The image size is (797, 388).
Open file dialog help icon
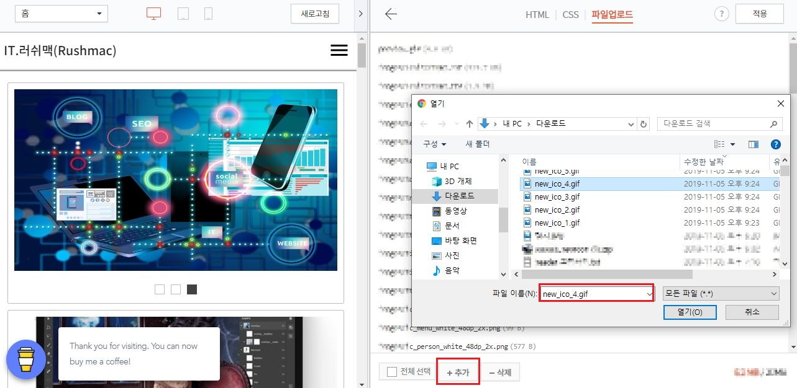click(775, 144)
